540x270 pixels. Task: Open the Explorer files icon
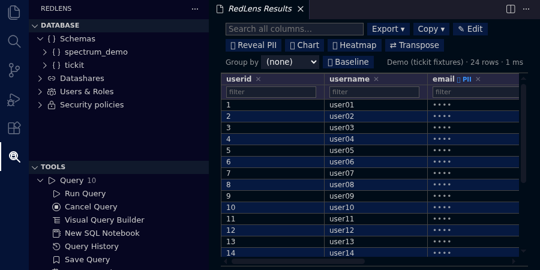click(14, 13)
